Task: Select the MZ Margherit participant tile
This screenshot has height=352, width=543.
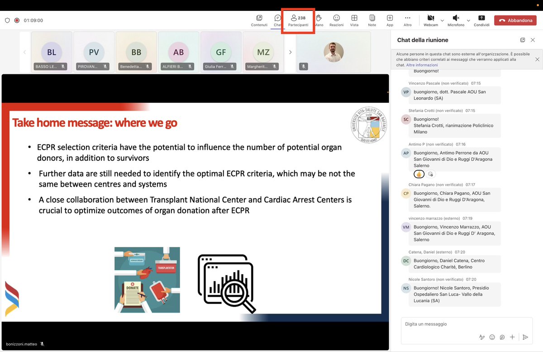Action: click(x=263, y=52)
